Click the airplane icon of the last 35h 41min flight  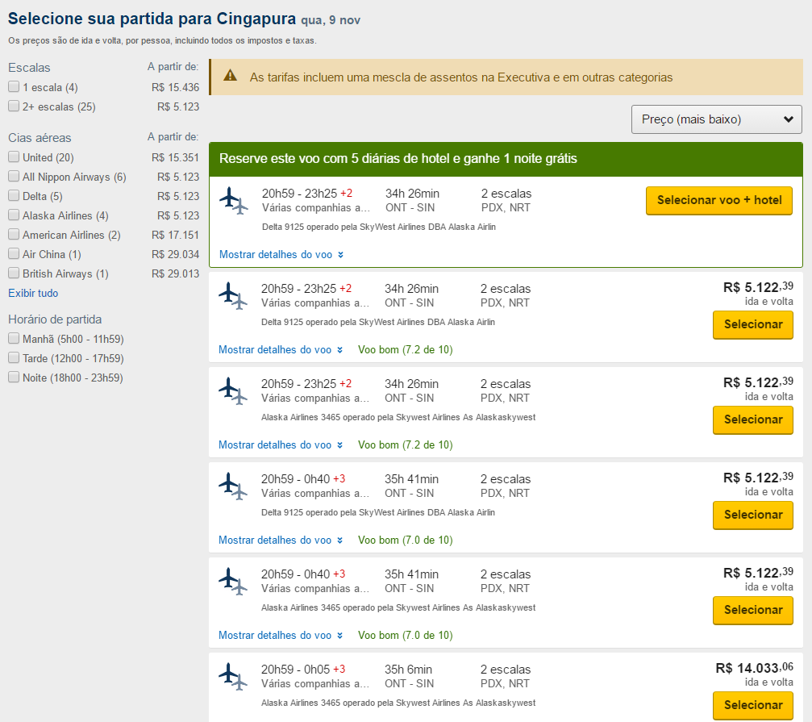[x=233, y=582]
